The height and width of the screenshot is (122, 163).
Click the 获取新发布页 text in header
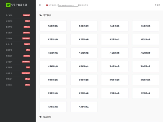point(83,5)
